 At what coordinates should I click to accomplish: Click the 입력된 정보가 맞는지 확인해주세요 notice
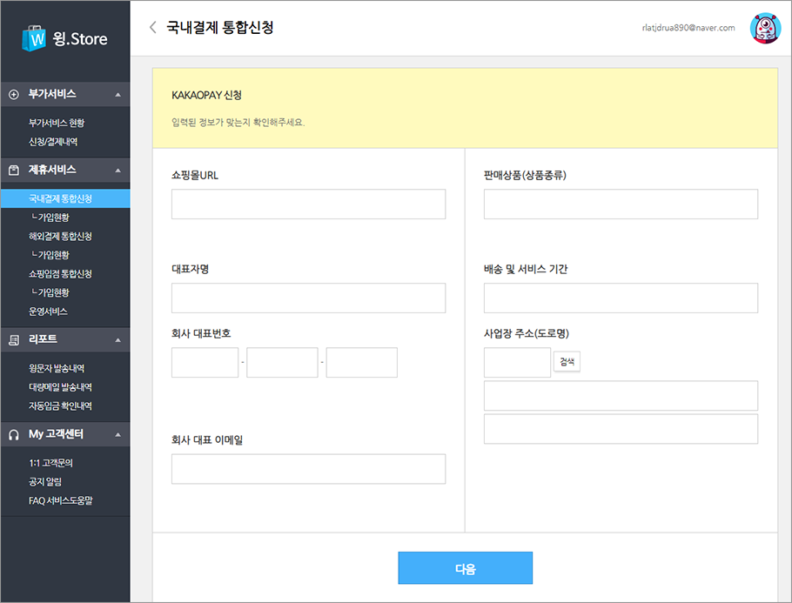238,122
